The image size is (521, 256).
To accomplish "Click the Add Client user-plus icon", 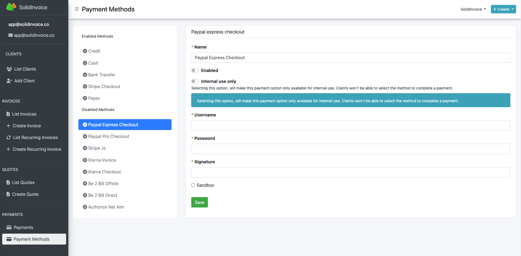I will coord(9,81).
